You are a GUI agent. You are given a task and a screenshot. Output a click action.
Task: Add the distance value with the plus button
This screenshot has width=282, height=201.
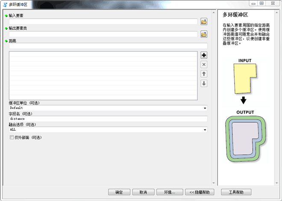pyautogui.click(x=204, y=55)
